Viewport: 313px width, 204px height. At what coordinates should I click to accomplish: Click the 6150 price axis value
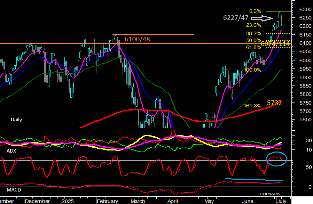pos(305,35)
